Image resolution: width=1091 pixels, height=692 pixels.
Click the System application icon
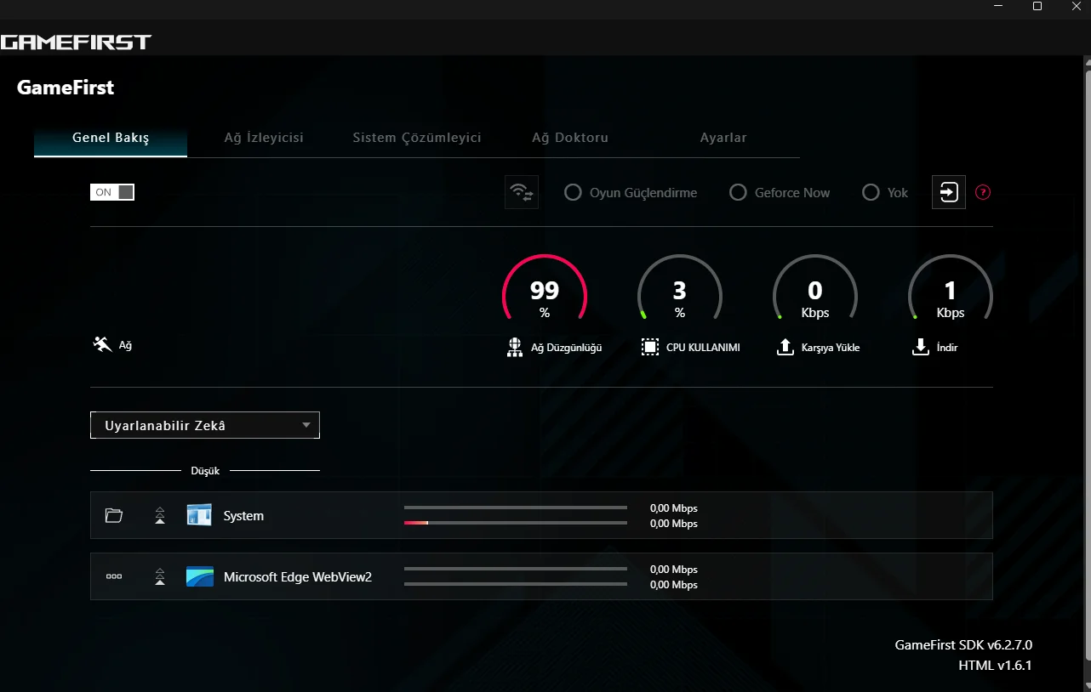coord(199,515)
